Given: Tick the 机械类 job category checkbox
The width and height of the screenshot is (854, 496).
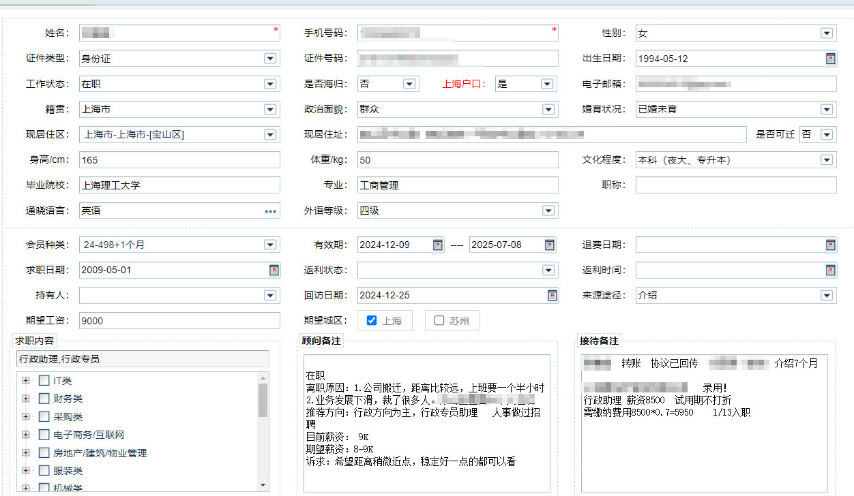Looking at the screenshot, I should [x=44, y=488].
